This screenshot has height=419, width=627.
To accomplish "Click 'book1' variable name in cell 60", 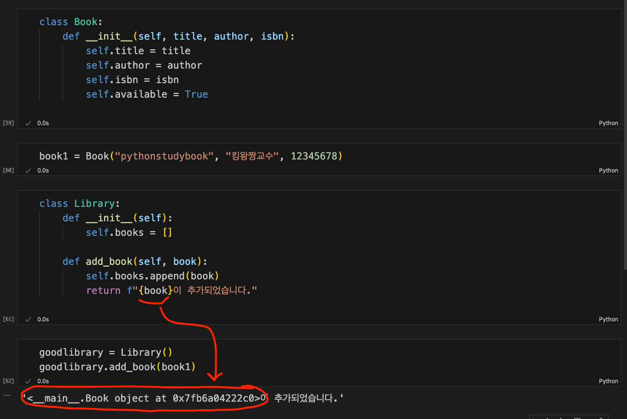I will [54, 156].
